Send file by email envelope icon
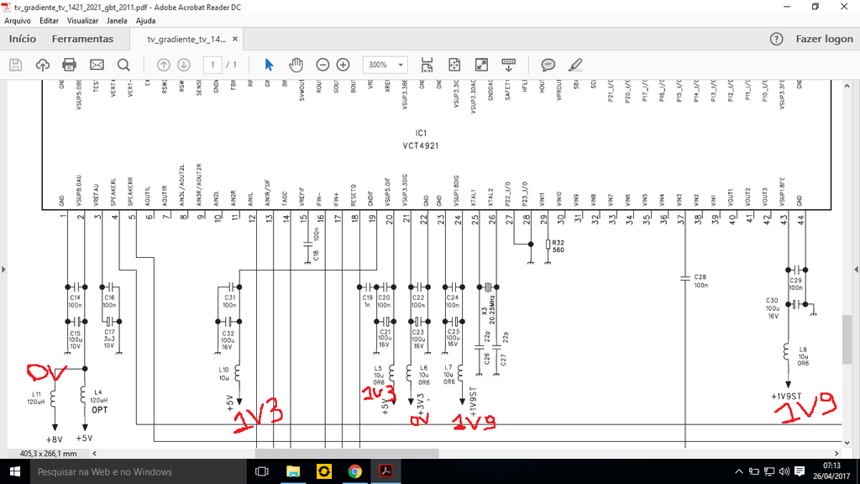The width and height of the screenshot is (860, 484). 97,65
